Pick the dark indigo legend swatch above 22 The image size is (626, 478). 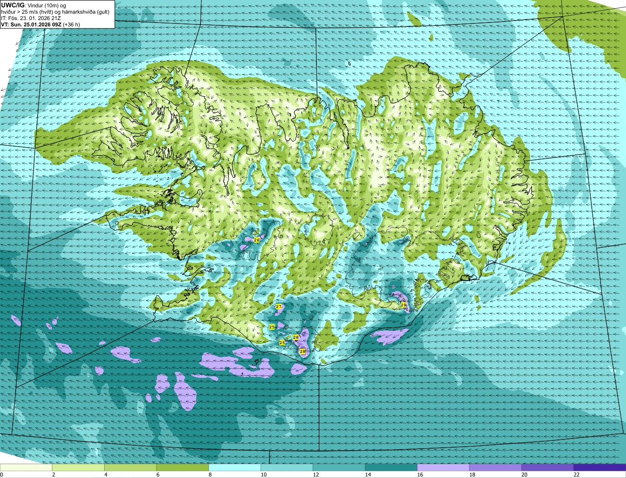click(x=600, y=468)
